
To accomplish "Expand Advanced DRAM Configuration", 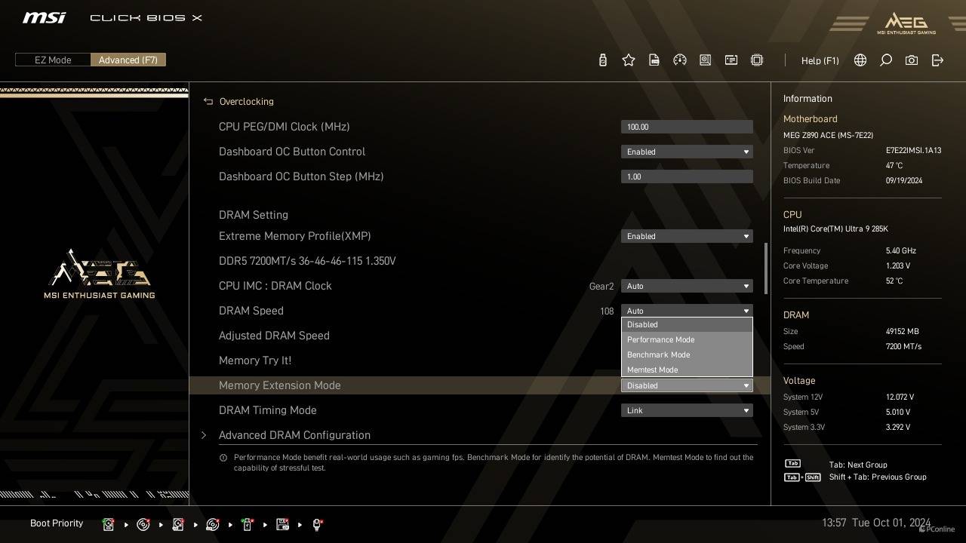I will [294, 435].
